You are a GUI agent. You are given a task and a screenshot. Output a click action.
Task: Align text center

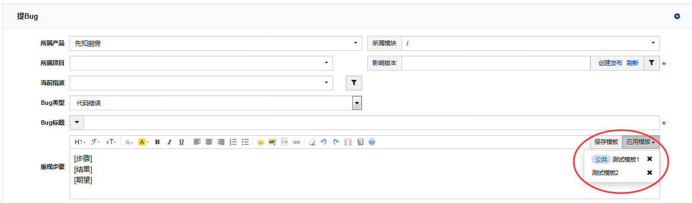click(209, 142)
